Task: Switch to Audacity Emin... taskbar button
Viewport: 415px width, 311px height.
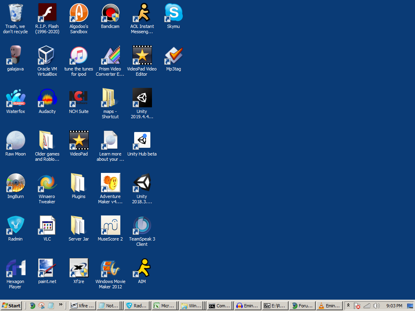Action: 248,306
